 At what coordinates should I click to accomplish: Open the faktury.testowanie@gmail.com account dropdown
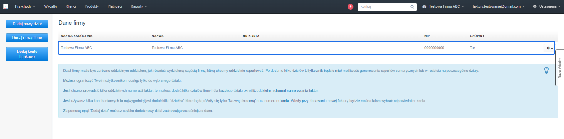pyautogui.click(x=498, y=6)
